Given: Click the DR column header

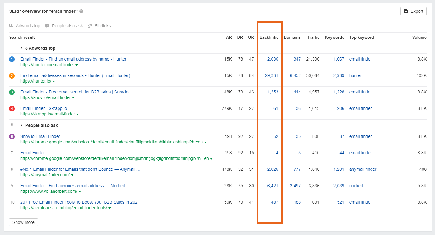Looking at the screenshot, I should tap(240, 37).
